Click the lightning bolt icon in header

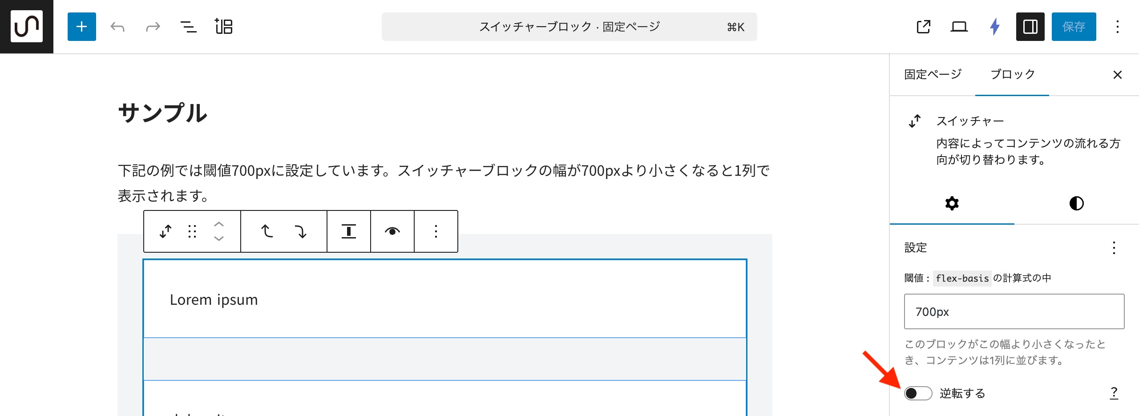click(995, 27)
